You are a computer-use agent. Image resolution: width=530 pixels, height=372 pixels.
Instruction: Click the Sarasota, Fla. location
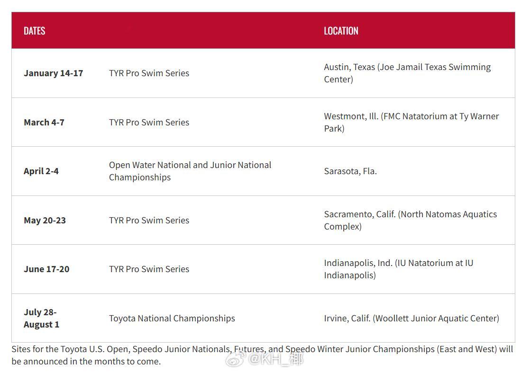[x=350, y=171]
